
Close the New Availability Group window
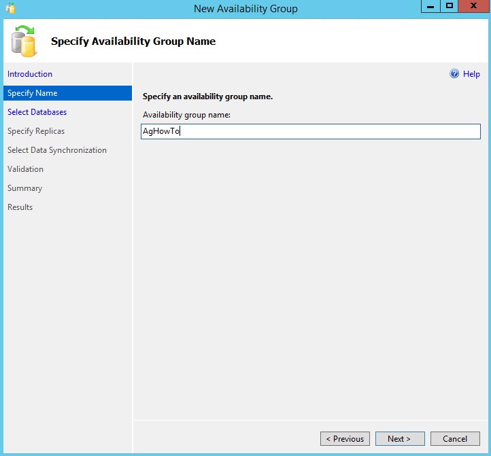click(x=474, y=6)
